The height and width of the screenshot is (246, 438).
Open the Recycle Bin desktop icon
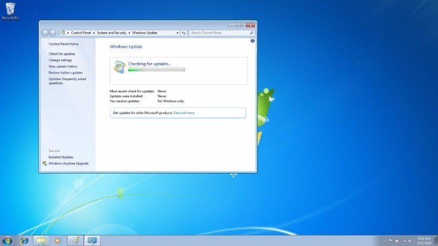coord(11,11)
